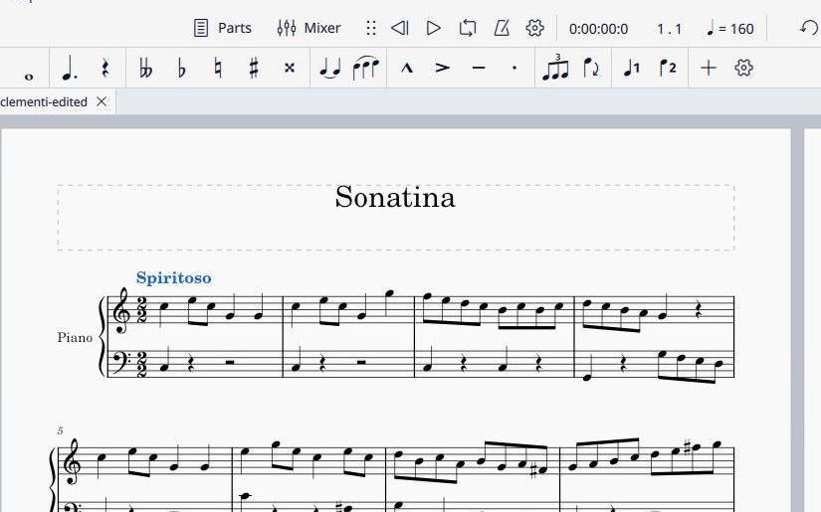
Task: Select the treble clef on first system
Action: point(121,309)
